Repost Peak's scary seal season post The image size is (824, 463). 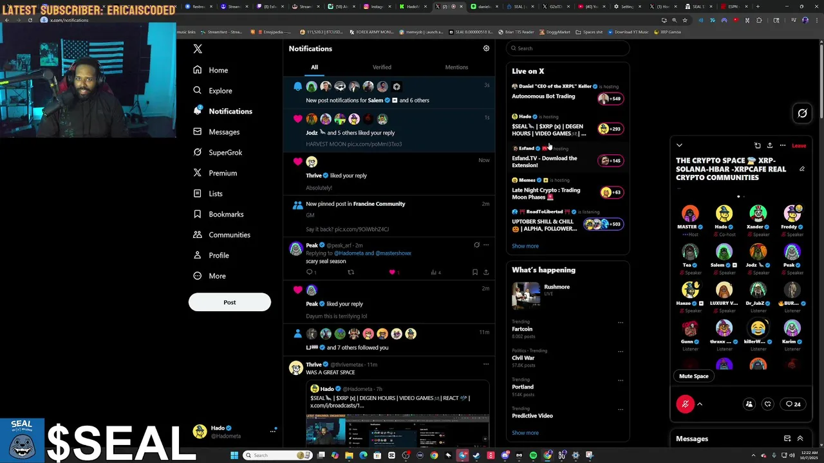pos(351,272)
